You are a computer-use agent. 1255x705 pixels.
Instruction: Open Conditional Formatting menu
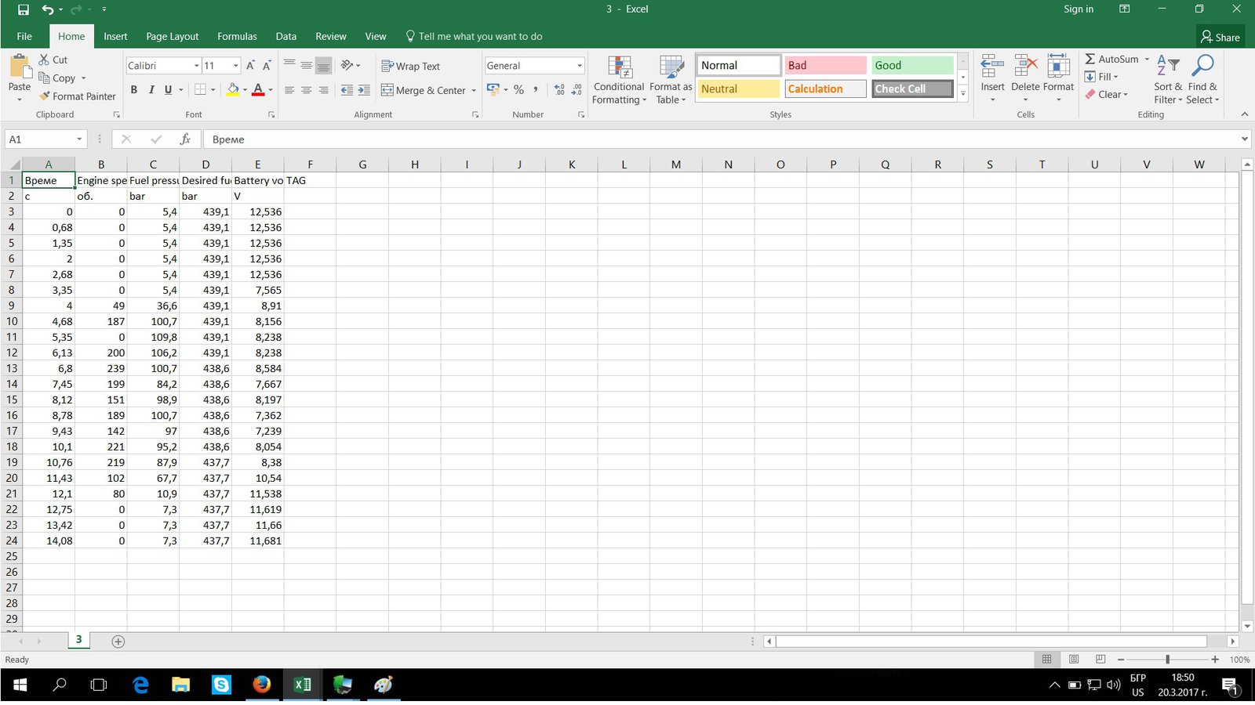(619, 80)
